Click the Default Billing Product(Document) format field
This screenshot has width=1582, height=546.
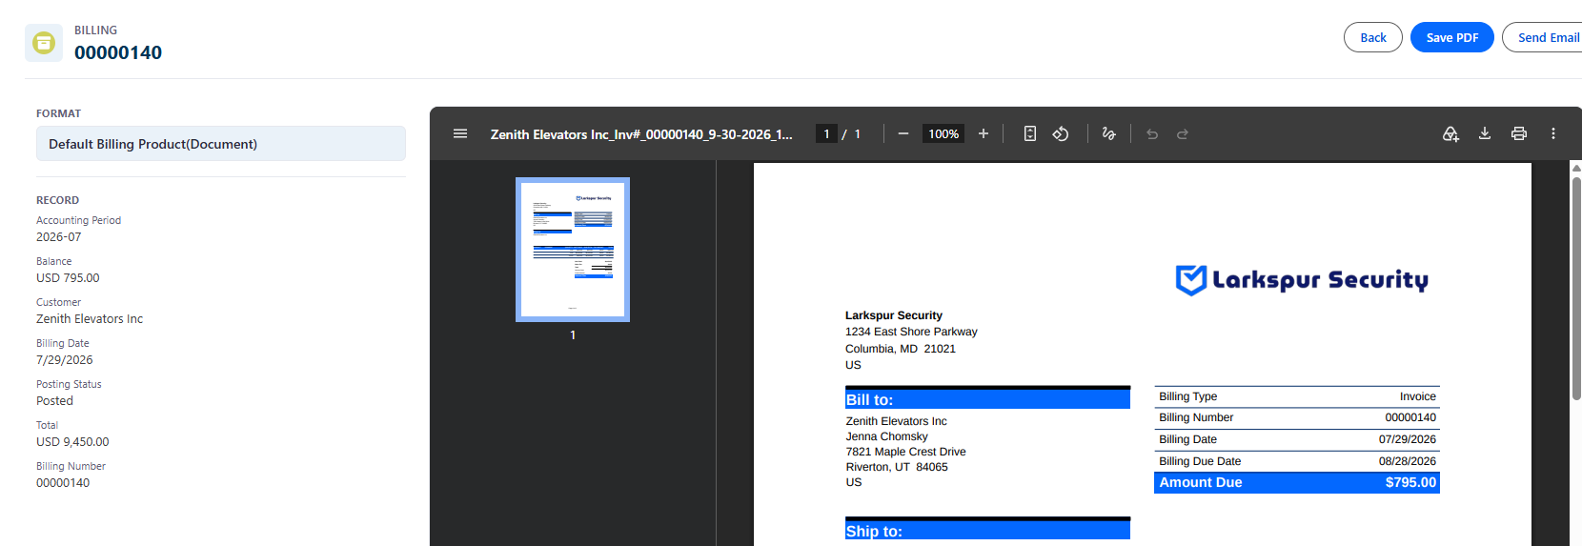pyautogui.click(x=221, y=144)
